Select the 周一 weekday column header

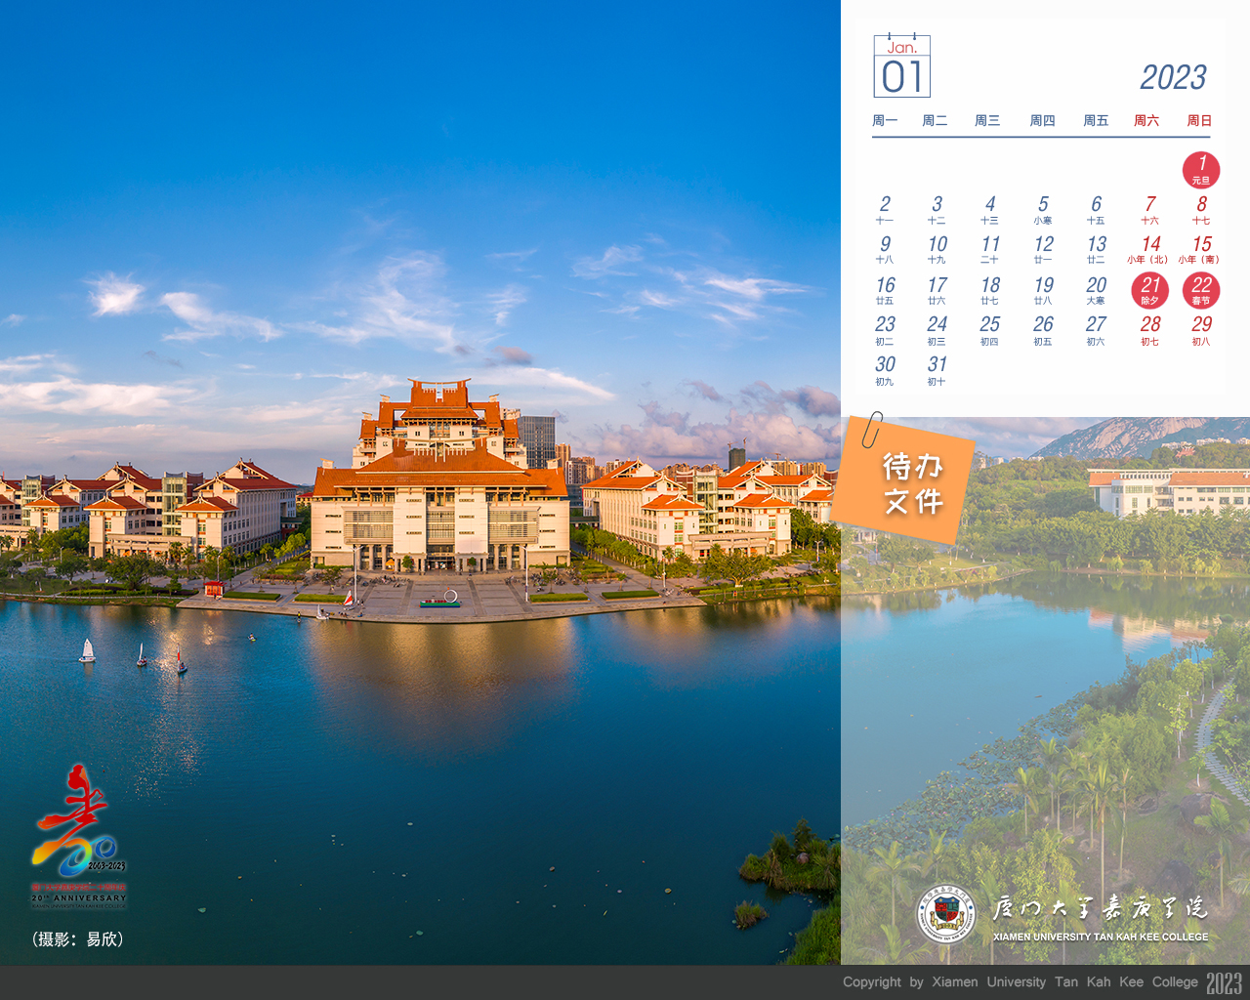885,121
